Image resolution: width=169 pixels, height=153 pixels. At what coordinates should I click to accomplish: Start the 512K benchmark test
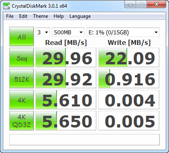pos(22,79)
